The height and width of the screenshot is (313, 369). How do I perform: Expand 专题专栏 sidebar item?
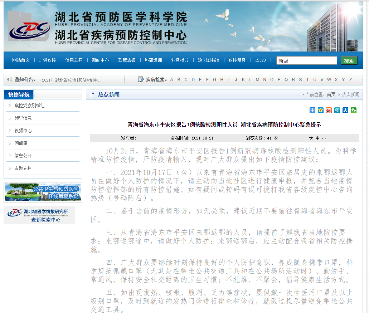[x=23, y=168]
